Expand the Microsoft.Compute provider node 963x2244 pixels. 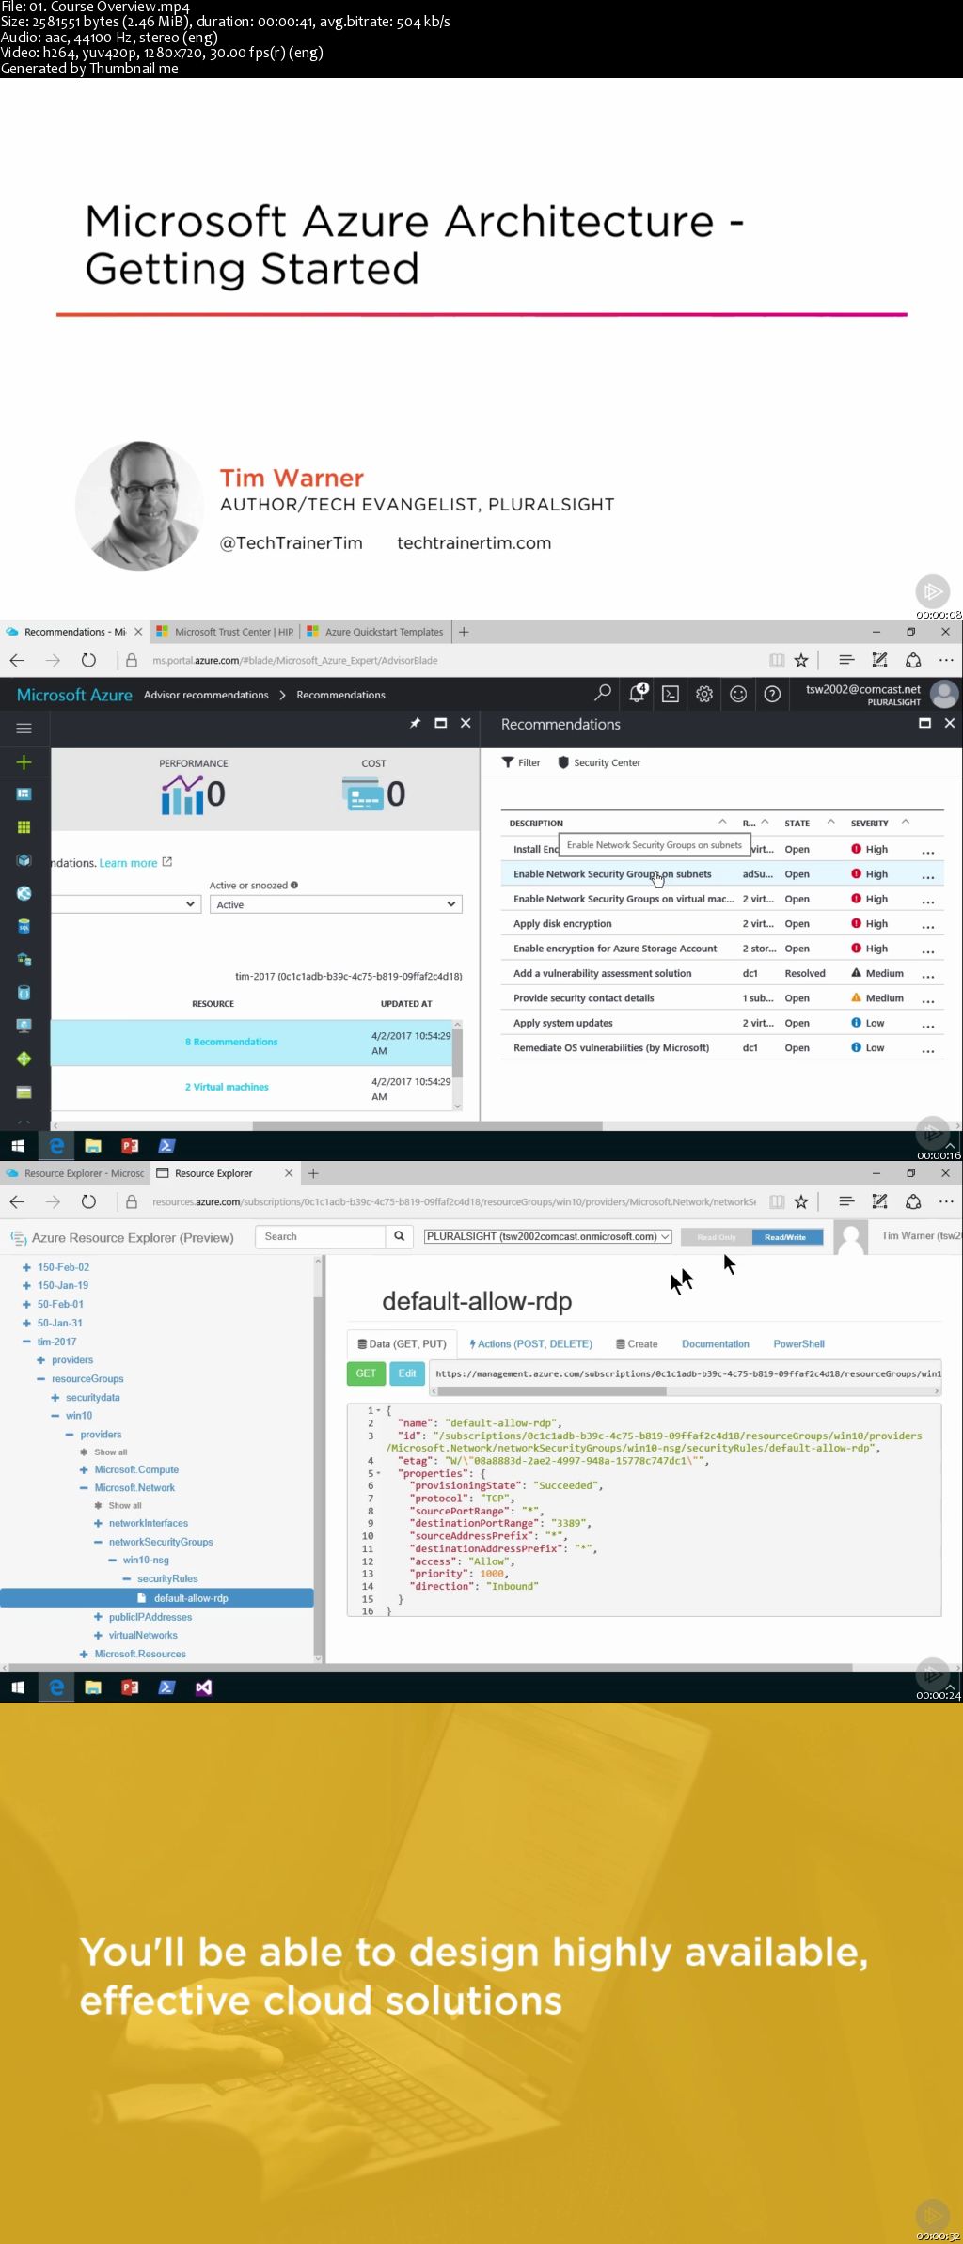[84, 1469]
